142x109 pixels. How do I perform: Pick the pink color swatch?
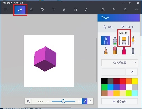(x=110, y=93)
